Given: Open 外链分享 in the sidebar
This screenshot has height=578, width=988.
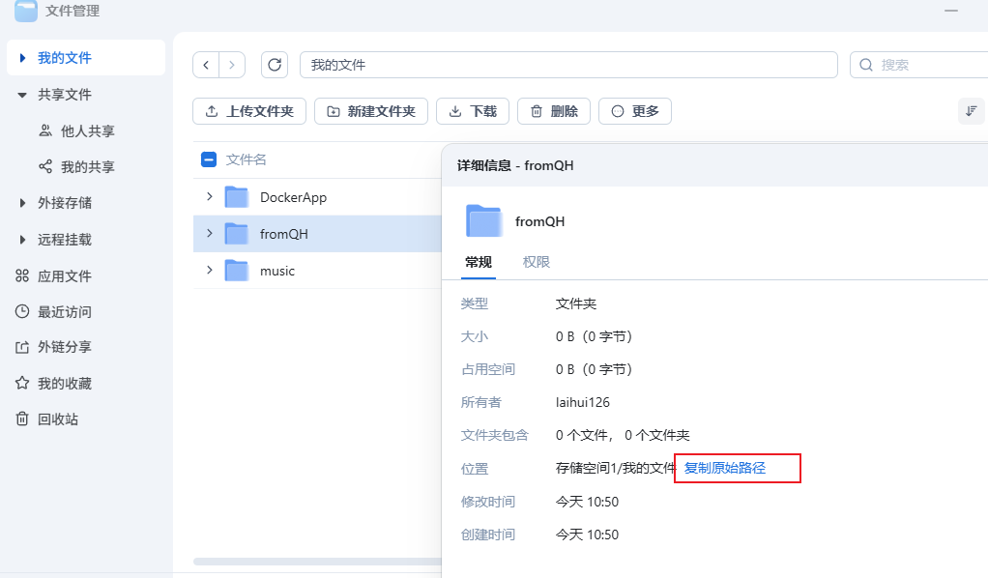Looking at the screenshot, I should (64, 347).
